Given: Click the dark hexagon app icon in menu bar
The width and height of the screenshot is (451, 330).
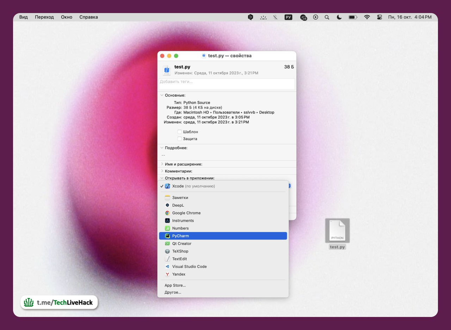Looking at the screenshot, I should coord(251,17).
